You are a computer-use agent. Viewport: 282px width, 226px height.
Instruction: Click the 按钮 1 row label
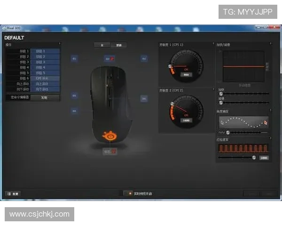(x=24, y=51)
